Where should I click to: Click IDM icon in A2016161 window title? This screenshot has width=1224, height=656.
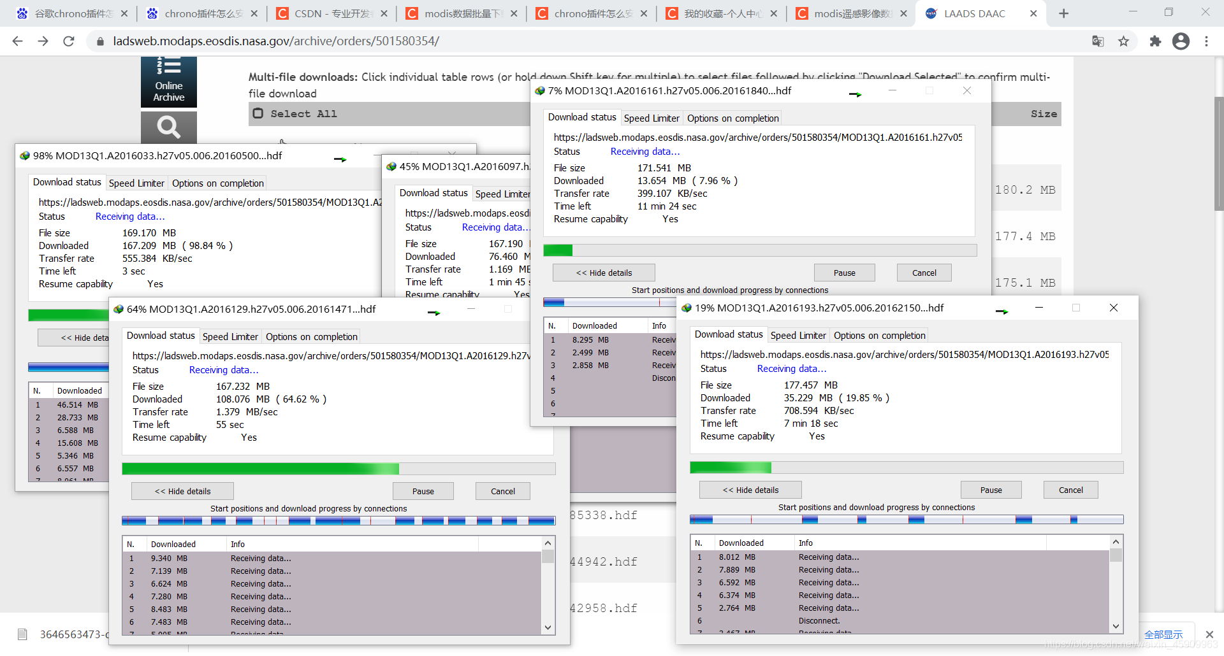point(540,90)
